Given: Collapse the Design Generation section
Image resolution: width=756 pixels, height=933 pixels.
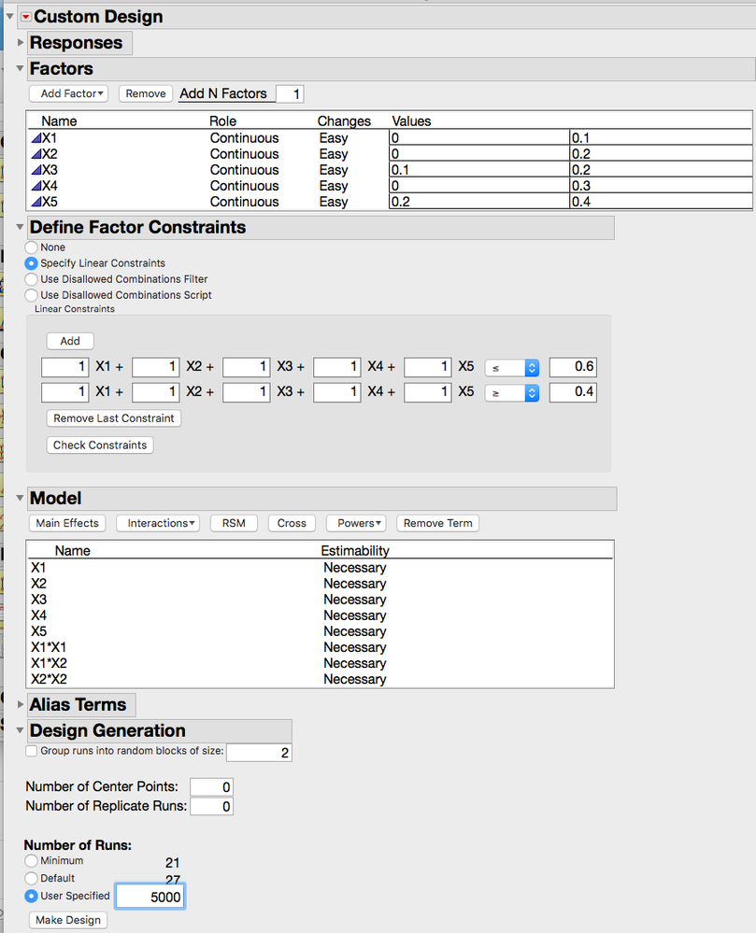Looking at the screenshot, I should [21, 730].
